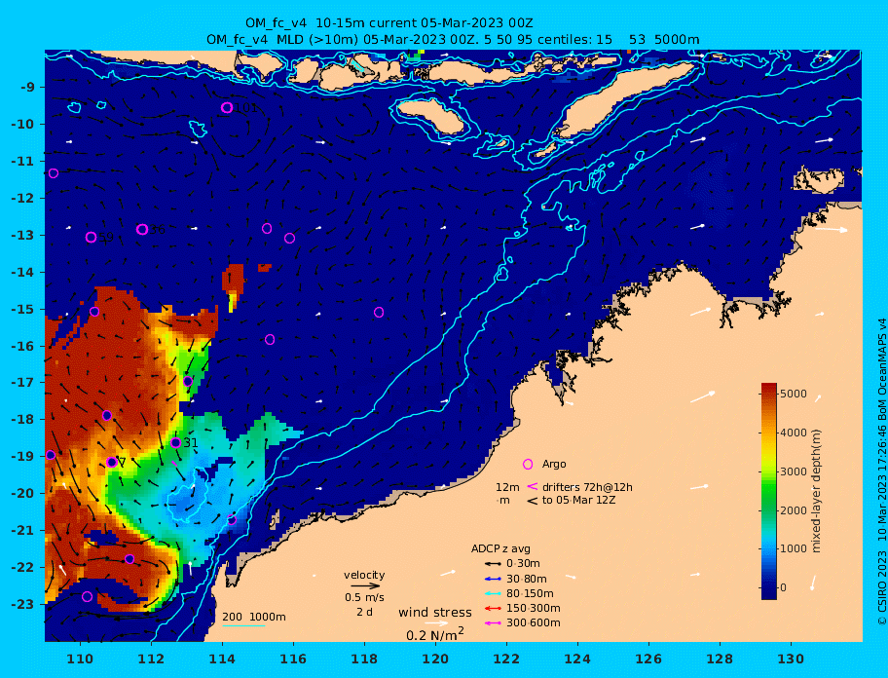This screenshot has width=888, height=678.
Task: Click the 'to 05 Mar 12Z' legend text
Action: (578, 500)
